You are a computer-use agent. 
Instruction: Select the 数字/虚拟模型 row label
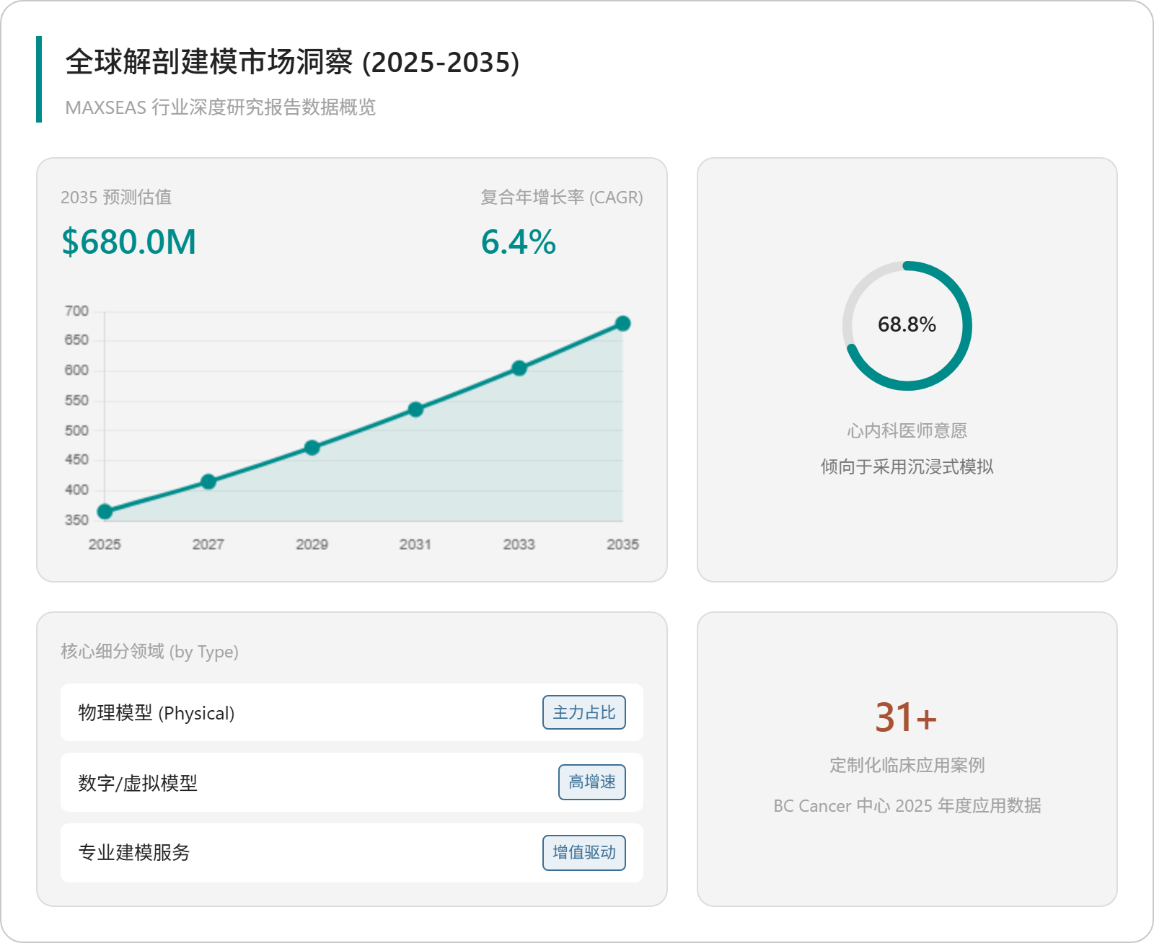click(x=138, y=783)
